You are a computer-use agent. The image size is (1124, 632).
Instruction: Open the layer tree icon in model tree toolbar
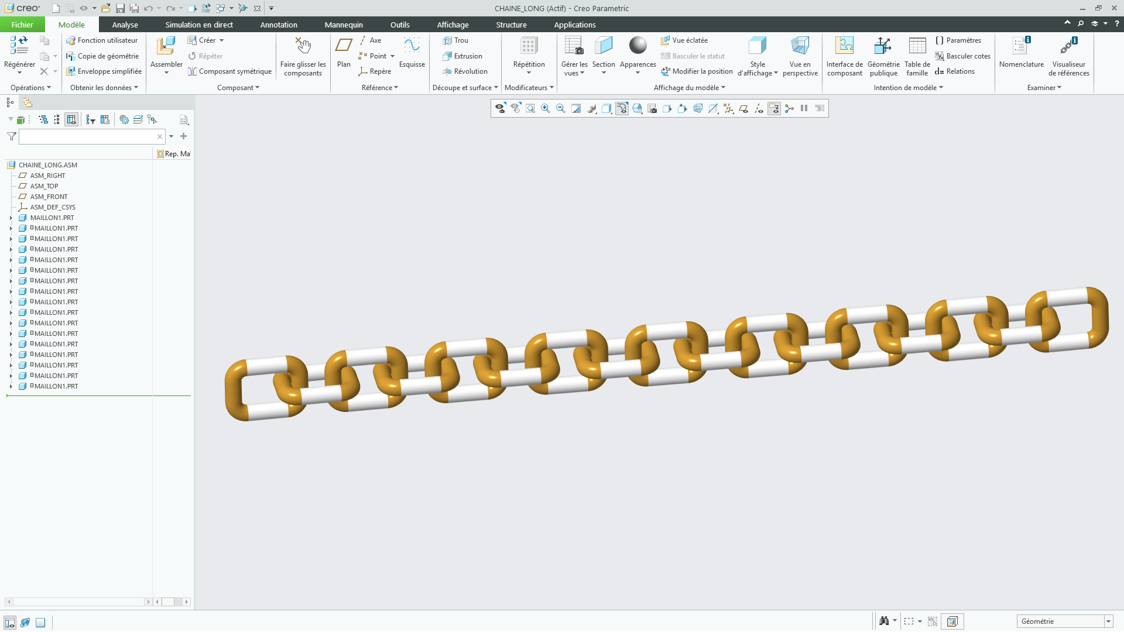point(138,119)
